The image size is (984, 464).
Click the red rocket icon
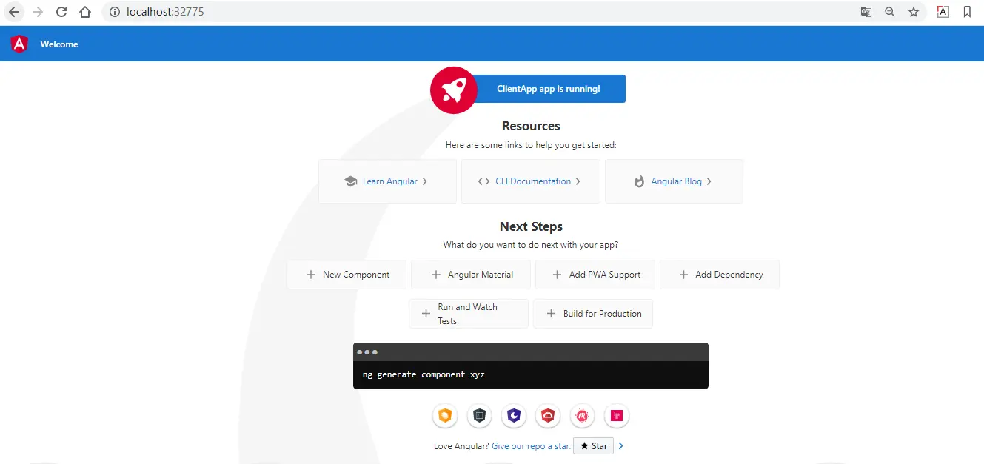454,90
